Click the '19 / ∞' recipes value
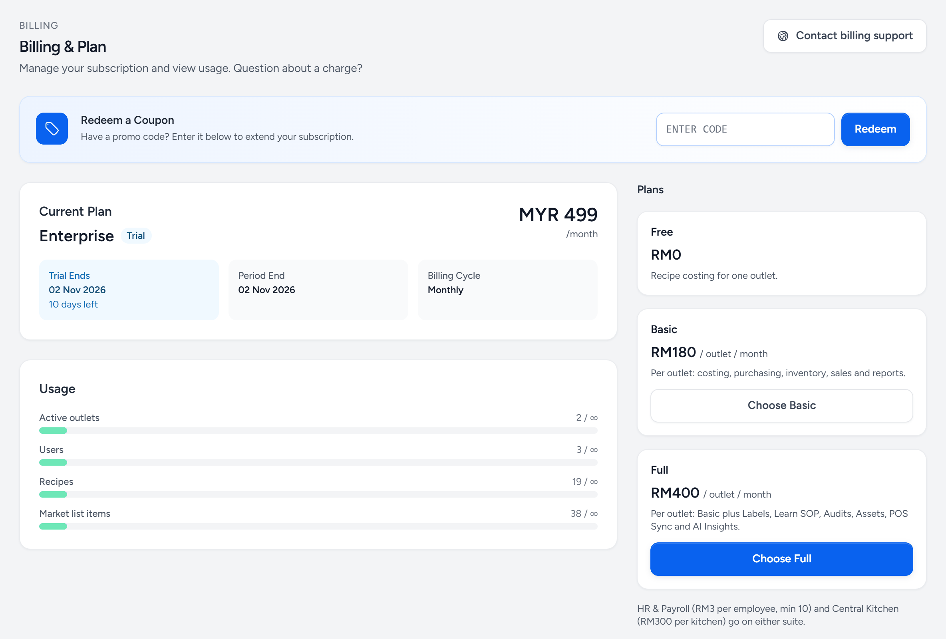 (584, 482)
